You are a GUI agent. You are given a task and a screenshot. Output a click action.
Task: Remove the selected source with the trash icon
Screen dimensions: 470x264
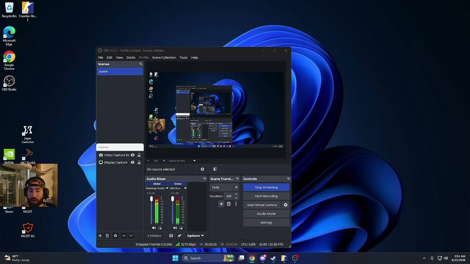[x=107, y=236]
